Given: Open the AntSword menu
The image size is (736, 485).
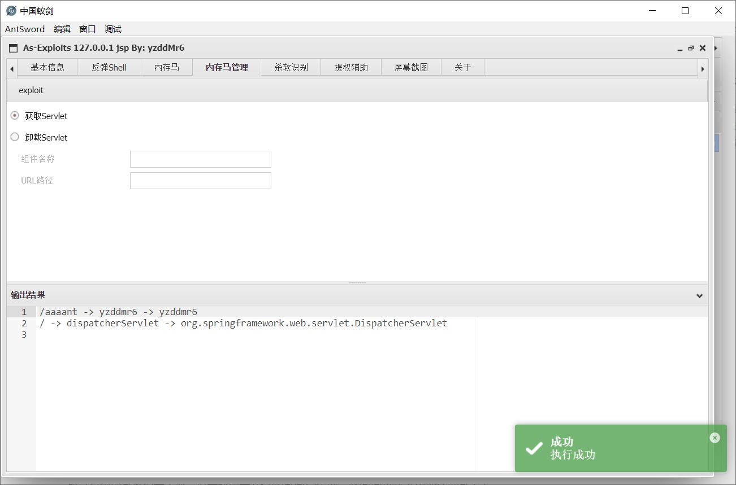Looking at the screenshot, I should coord(25,29).
